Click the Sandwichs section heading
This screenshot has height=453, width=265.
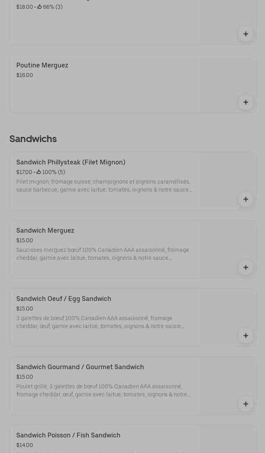(33, 139)
